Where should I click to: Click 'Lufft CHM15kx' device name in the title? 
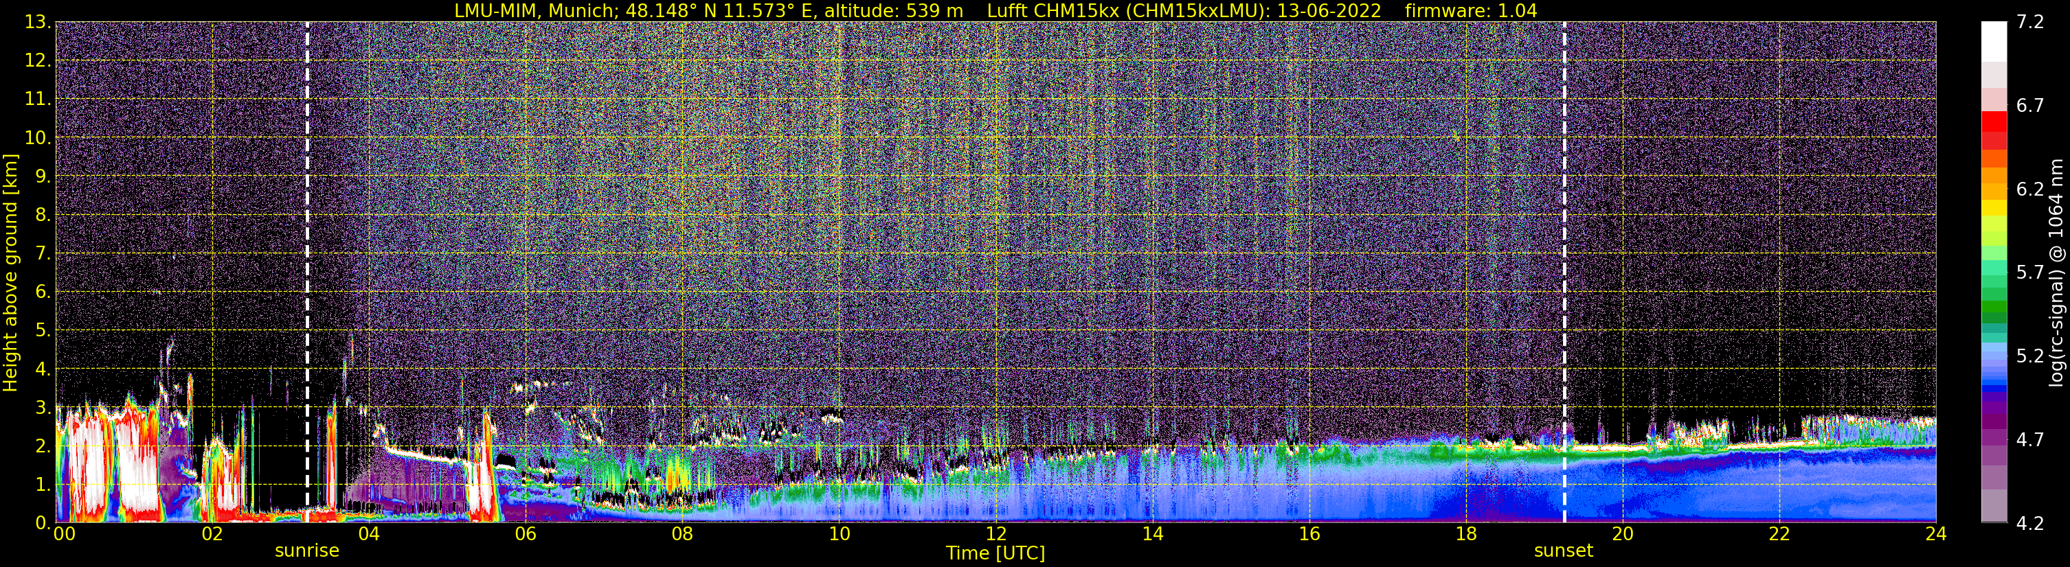point(1053,10)
